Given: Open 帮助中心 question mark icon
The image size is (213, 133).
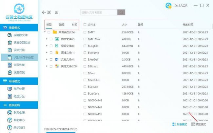Looking at the screenshot, I should click(x=10, y=120).
